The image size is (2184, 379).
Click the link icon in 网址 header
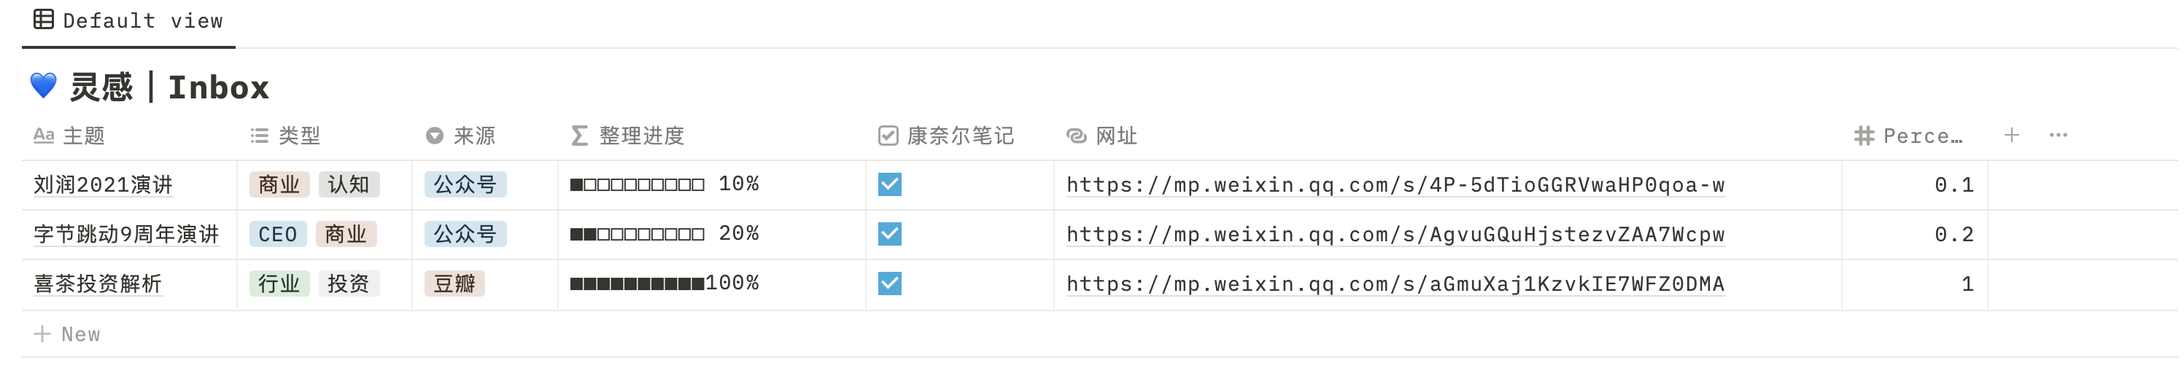(1076, 136)
